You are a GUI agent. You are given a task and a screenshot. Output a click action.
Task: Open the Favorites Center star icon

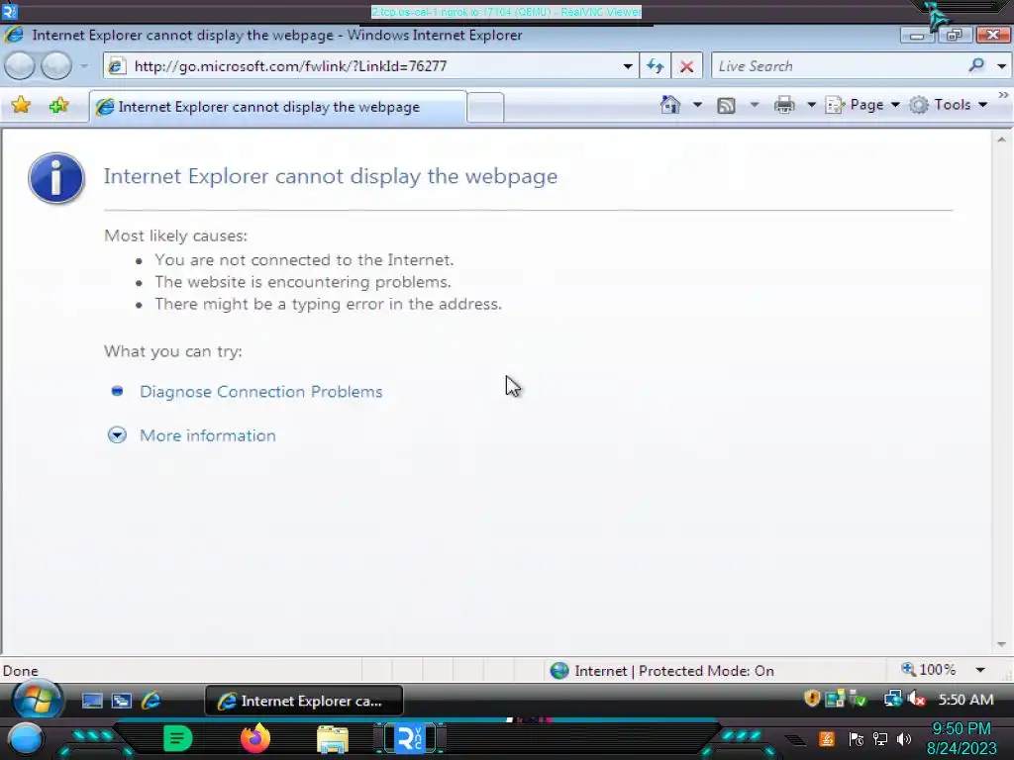pos(21,105)
